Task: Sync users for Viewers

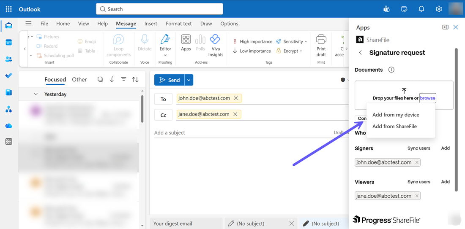Action: (x=419, y=182)
